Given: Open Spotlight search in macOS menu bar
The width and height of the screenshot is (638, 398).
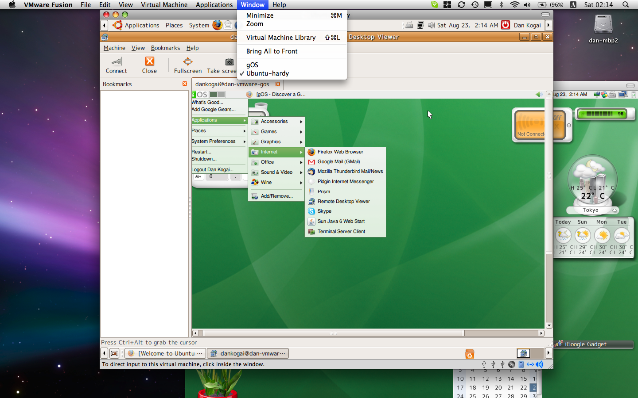Looking at the screenshot, I should (626, 5).
